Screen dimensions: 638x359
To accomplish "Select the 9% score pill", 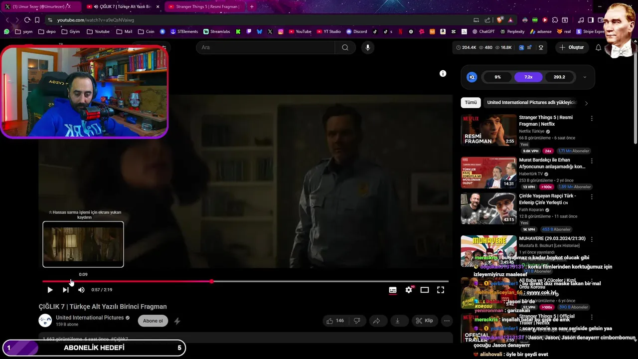I will pyautogui.click(x=497, y=77).
